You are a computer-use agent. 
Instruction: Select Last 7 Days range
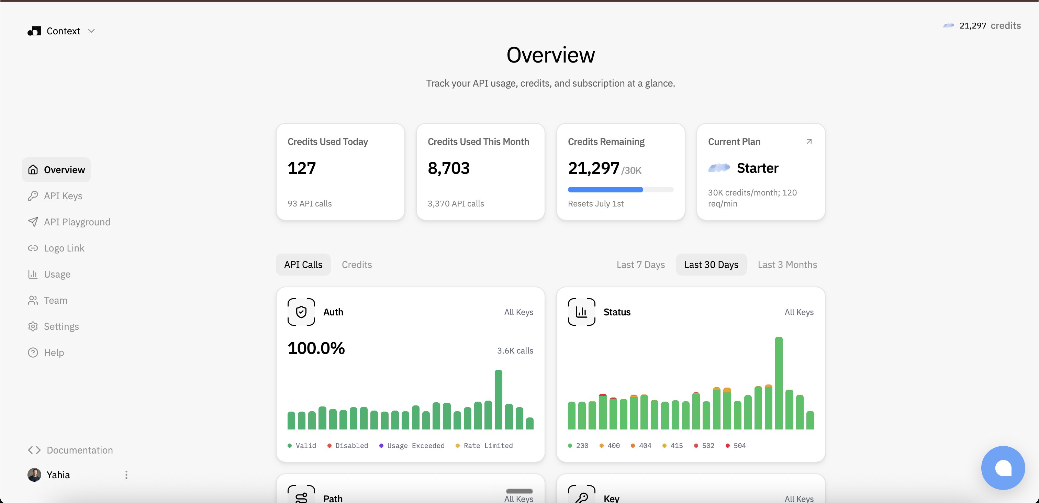click(640, 265)
